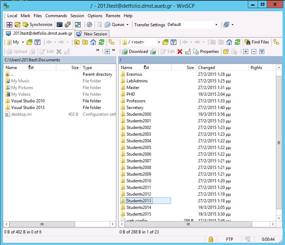Select the Students2008 folder
285x245 pixels.
pyautogui.click(x=138, y=168)
